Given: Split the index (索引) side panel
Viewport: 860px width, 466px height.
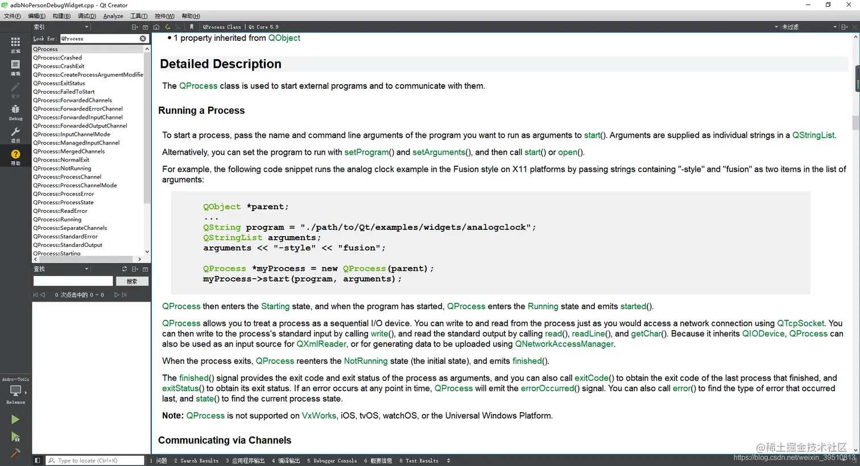Looking at the screenshot, I should pos(135,27).
